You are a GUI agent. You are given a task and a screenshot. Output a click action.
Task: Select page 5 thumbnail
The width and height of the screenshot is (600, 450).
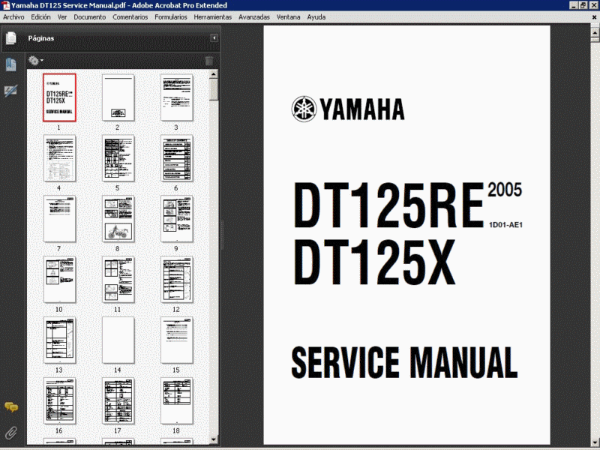point(118,158)
